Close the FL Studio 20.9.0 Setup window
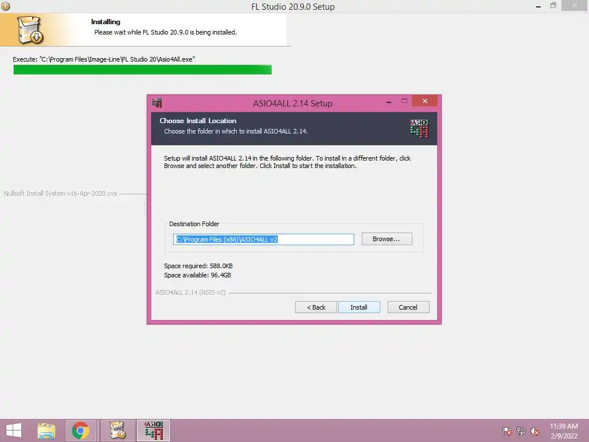The image size is (589, 442). click(575, 5)
